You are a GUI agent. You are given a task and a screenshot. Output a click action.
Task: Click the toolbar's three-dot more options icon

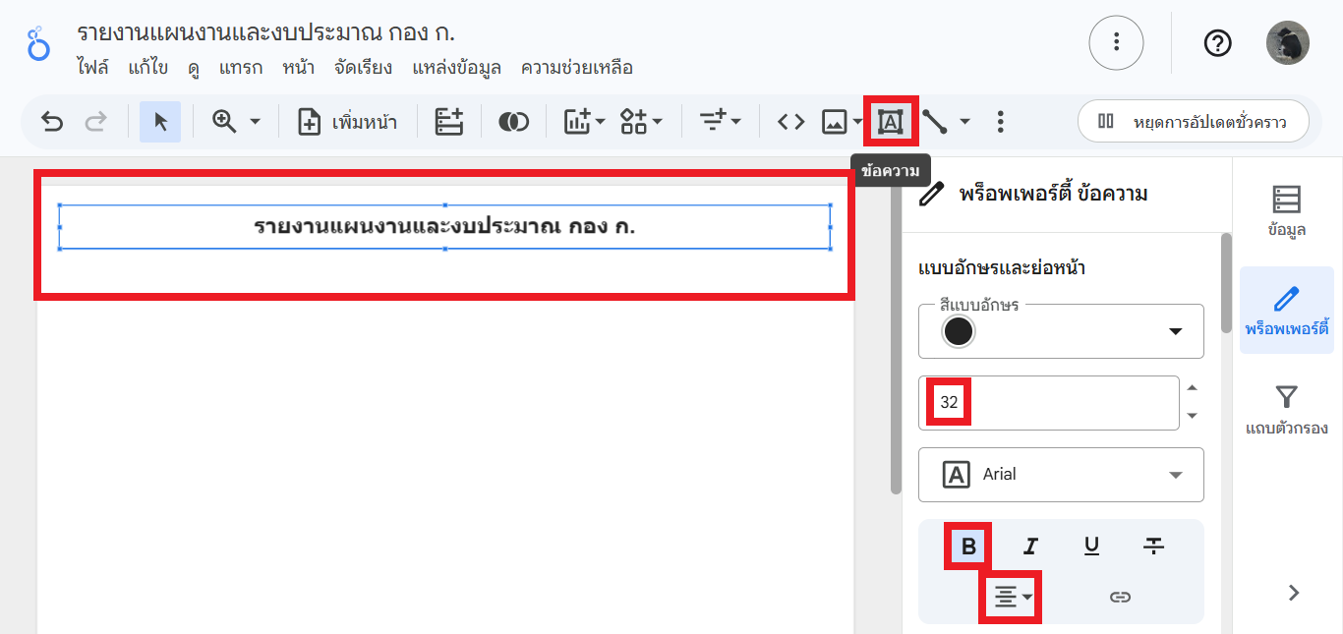[1000, 122]
